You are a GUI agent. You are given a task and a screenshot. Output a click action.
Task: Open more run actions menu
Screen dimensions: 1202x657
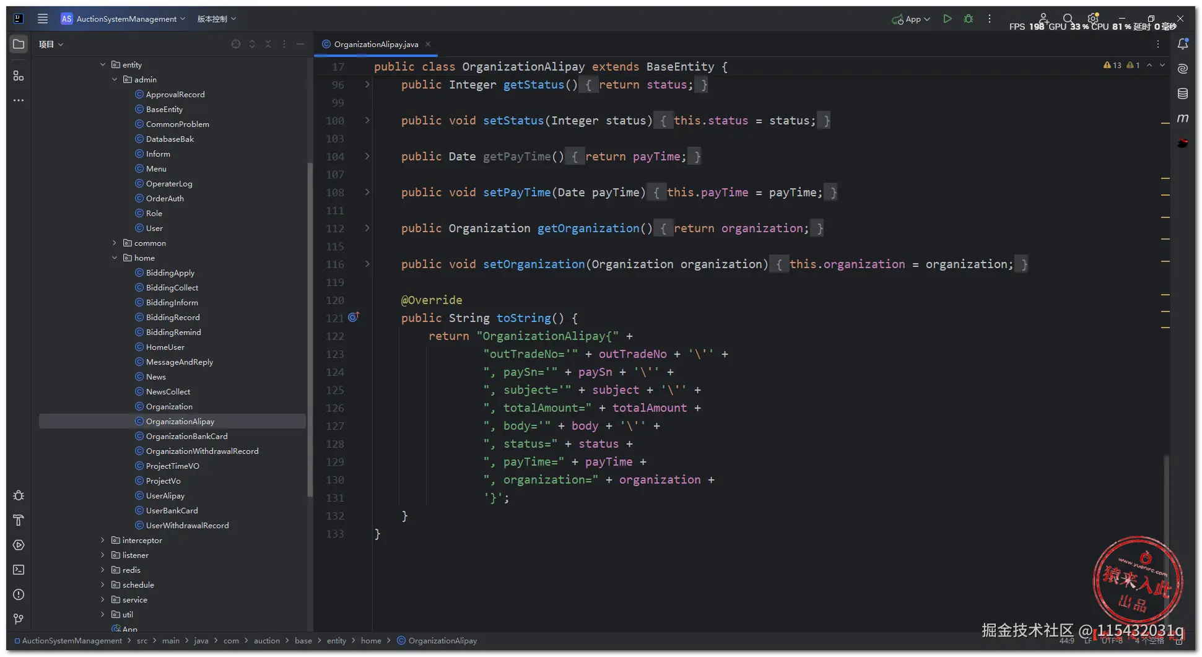[990, 19]
